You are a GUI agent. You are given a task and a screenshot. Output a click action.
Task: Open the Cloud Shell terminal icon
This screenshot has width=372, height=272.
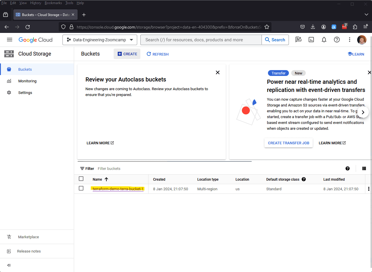point(311,40)
